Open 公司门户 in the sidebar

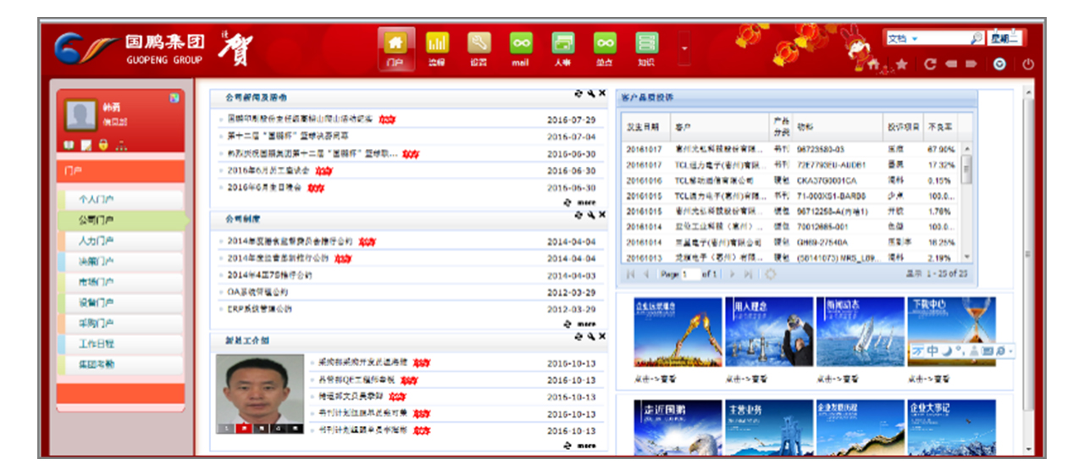(123, 220)
